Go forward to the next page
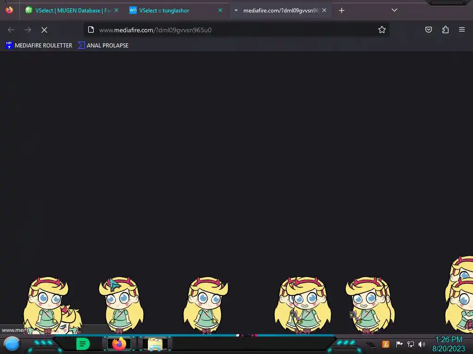 [28, 30]
